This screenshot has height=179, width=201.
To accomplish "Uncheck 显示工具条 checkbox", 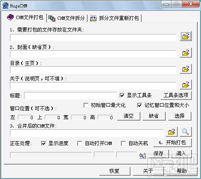I will tap(122, 95).
